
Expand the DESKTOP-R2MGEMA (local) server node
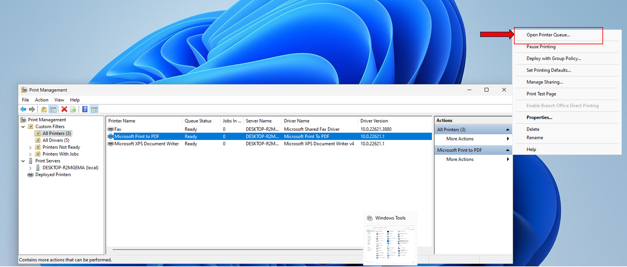[x=31, y=168]
